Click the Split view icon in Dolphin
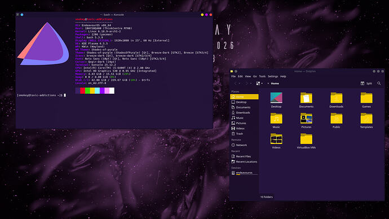This screenshot has height=219, width=389. (362, 84)
